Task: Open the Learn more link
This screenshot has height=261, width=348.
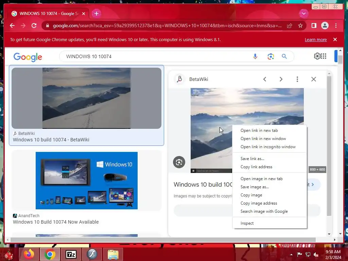Action: pos(316,40)
